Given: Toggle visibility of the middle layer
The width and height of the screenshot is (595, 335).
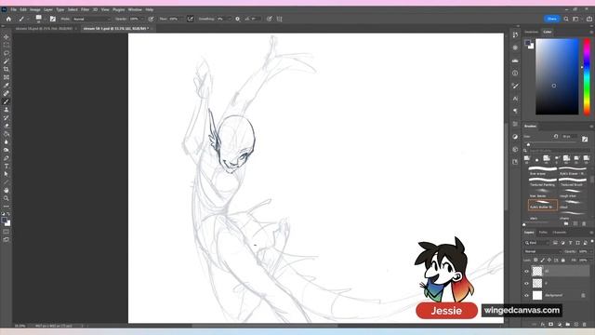Looking at the screenshot, I should (x=526, y=283).
